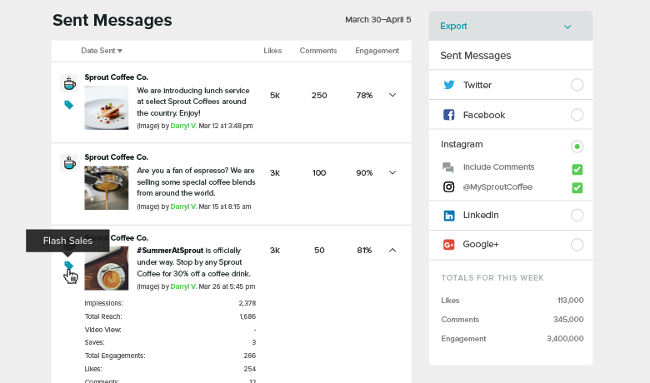The width and height of the screenshot is (650, 383).
Task: Click the Engagement column header
Action: coord(377,51)
